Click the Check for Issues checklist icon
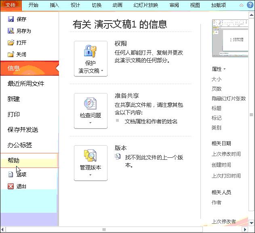The height and width of the screenshot is (233, 255). pyautogui.click(x=90, y=104)
